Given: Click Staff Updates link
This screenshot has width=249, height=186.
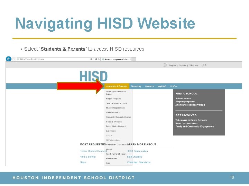Looking at the screenshot, I should (x=134, y=157).
